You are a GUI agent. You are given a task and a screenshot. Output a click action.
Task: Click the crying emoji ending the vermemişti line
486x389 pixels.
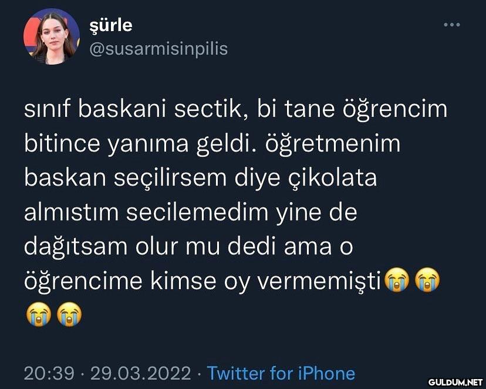(427, 280)
